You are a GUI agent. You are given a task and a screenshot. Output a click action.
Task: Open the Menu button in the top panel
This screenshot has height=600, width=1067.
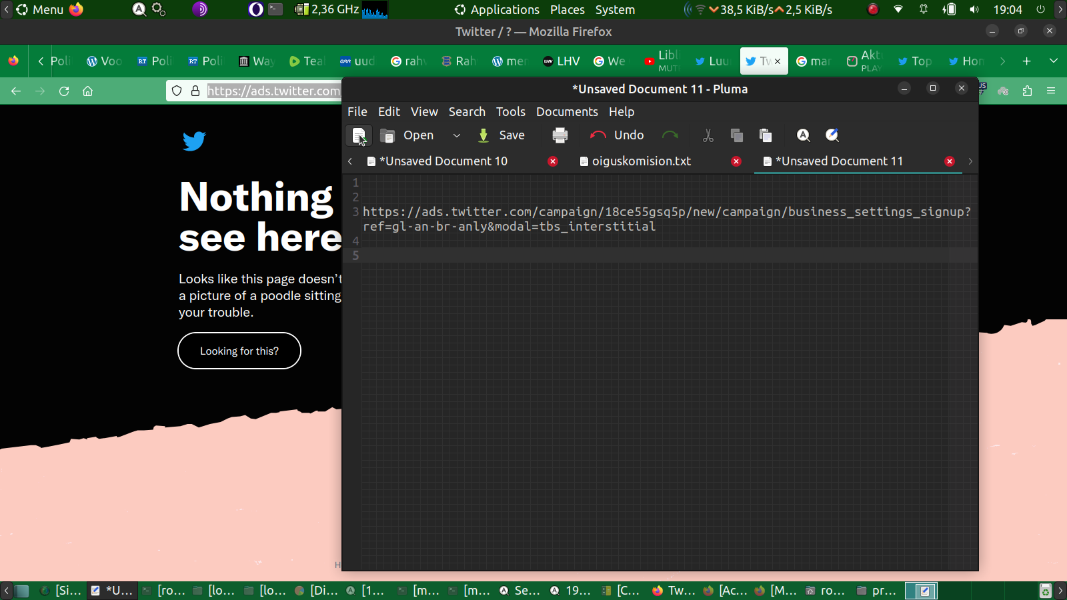(40, 9)
